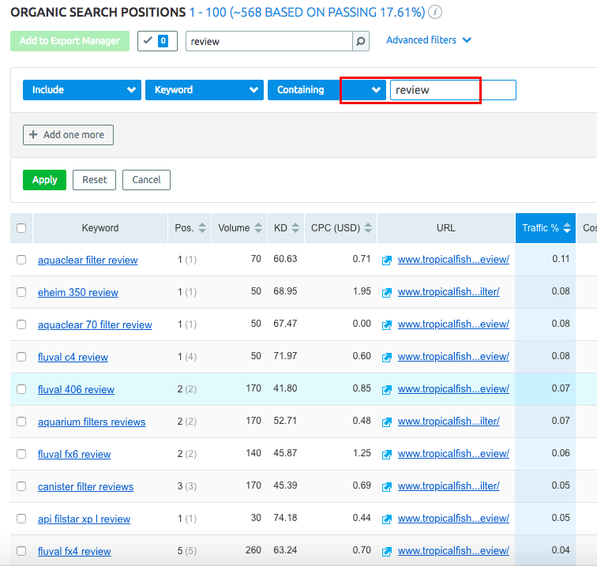Open the eheim 350 review keyword link
Screen dimensions: 597x566
[78, 292]
